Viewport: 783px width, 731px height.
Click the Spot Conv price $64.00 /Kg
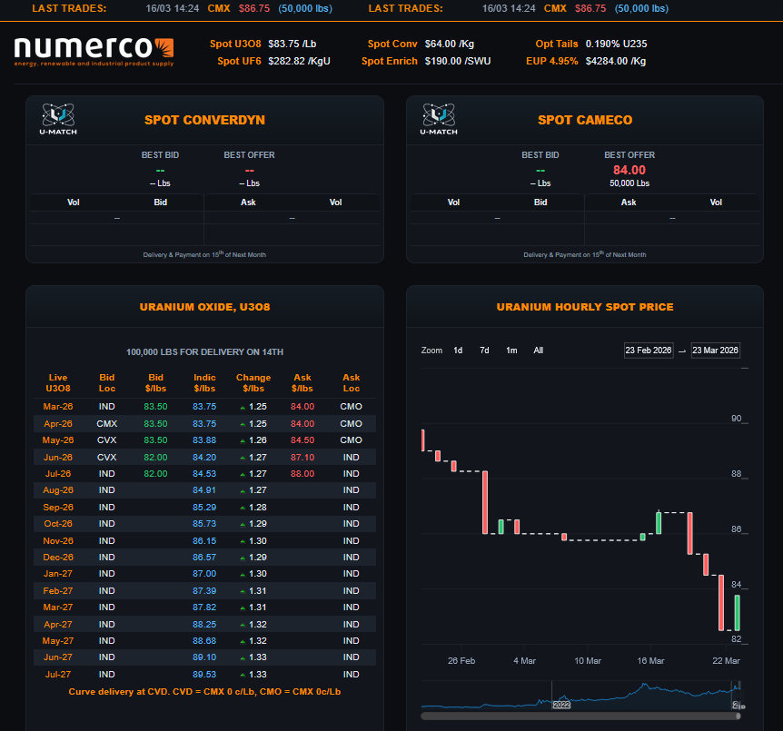tap(450, 44)
